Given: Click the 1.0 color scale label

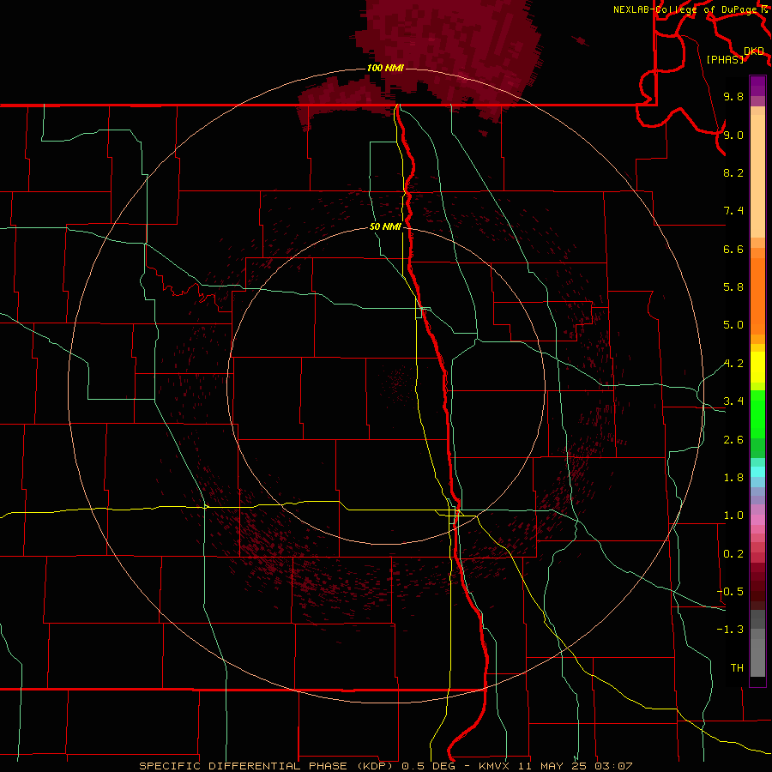Looking at the screenshot, I should [x=733, y=516].
